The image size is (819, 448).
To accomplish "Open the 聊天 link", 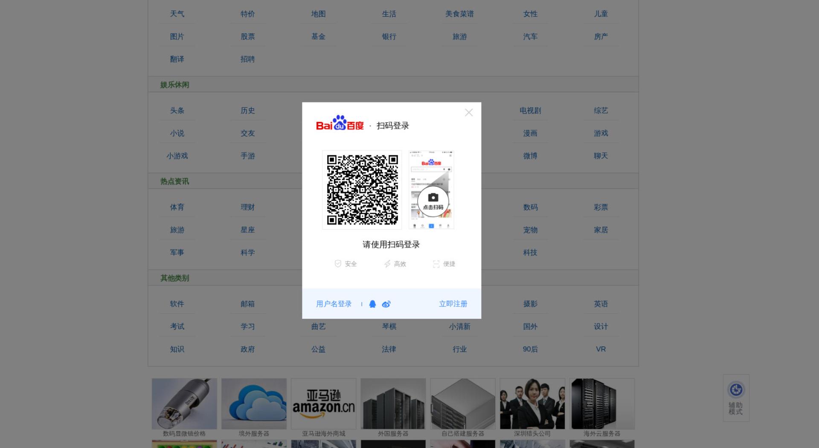I will click(x=601, y=156).
